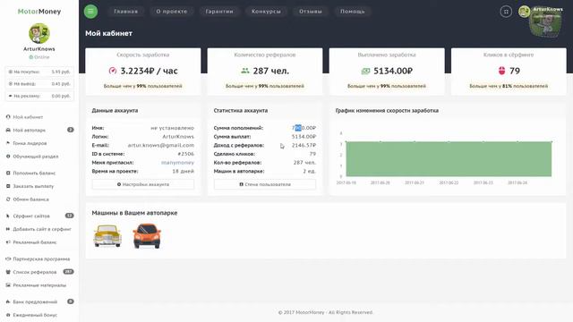
Task: Click the users icon beside Список рефералов
Action: point(8,272)
